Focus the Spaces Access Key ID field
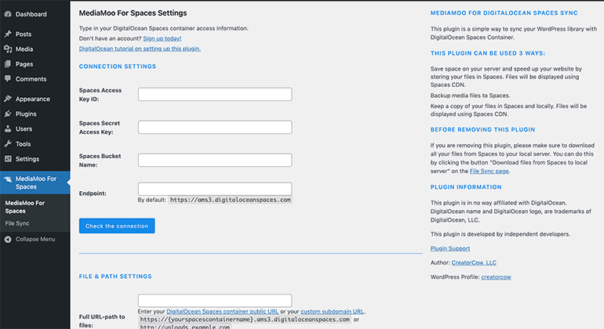This screenshot has height=329, width=604. click(215, 95)
